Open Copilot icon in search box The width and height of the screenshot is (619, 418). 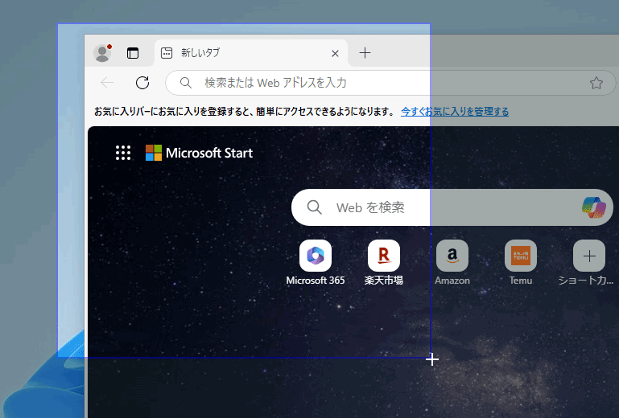pyautogui.click(x=594, y=207)
